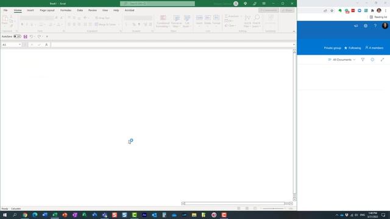The width and height of the screenshot is (390, 219).
Task: Click the Share button in Excel
Action: click(x=287, y=10)
